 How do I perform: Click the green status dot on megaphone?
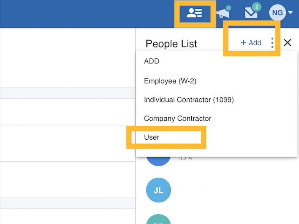coord(228,8)
